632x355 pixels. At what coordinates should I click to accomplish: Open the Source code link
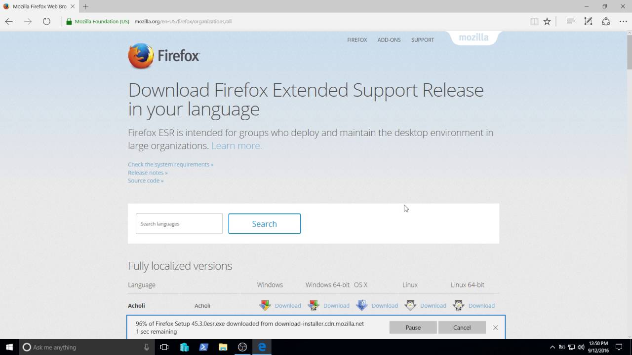[146, 180]
